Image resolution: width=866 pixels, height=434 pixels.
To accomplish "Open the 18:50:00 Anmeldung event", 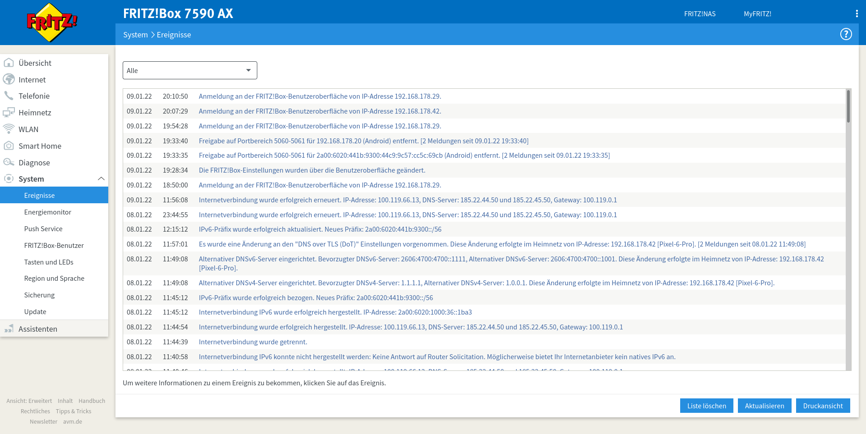I will tap(320, 185).
